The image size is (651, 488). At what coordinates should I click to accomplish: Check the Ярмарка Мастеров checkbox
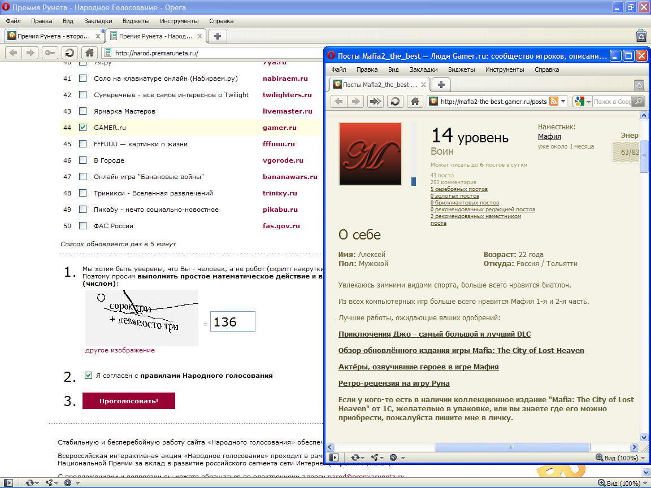pyautogui.click(x=83, y=111)
